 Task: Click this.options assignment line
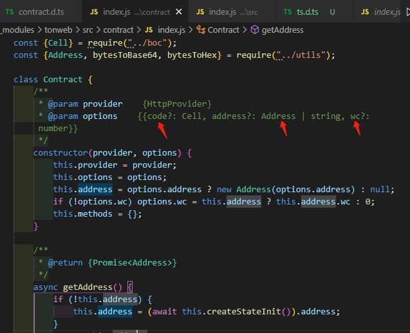(110, 177)
